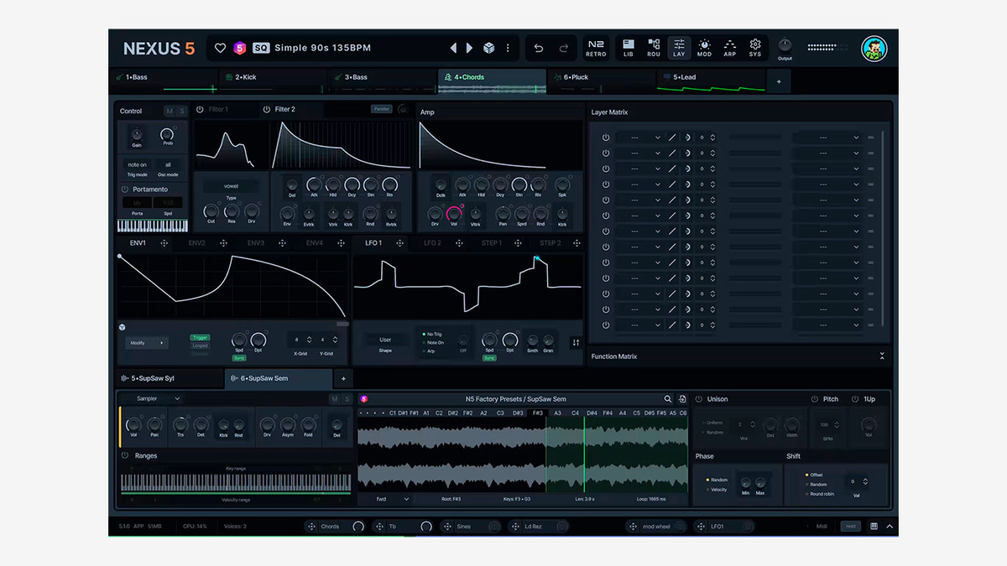Viewport: 1007px width, 566px height.
Task: Open the ROU routing page
Action: (x=654, y=48)
